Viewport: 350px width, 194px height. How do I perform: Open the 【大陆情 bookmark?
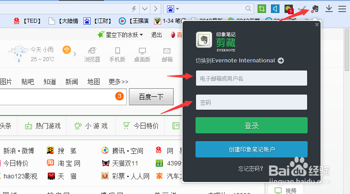63,21
